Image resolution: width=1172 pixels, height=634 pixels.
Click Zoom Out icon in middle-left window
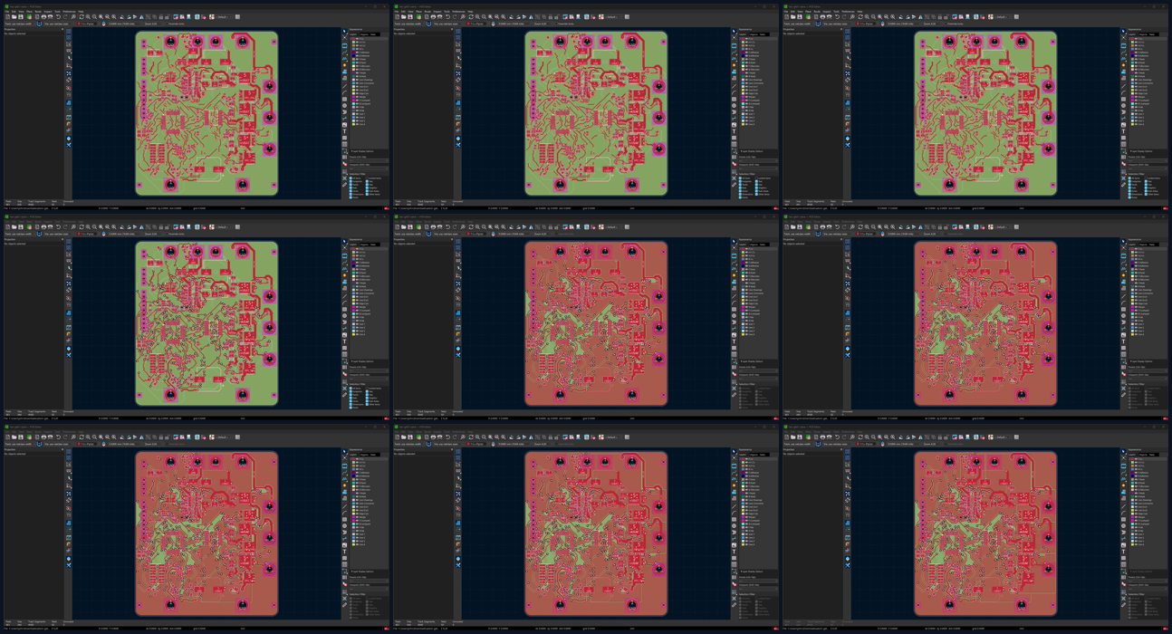pos(94,226)
